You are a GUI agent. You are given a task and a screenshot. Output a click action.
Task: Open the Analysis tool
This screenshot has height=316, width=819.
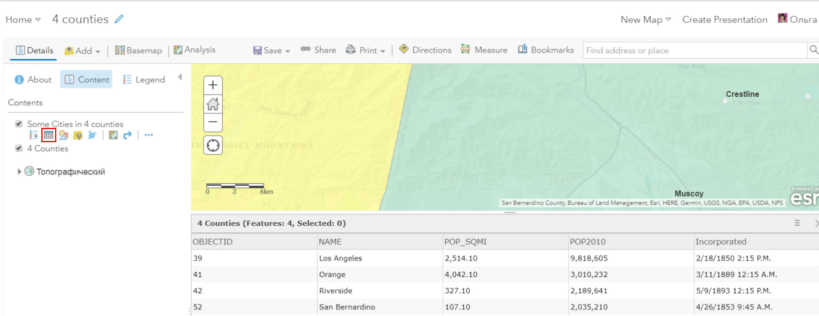tap(194, 50)
